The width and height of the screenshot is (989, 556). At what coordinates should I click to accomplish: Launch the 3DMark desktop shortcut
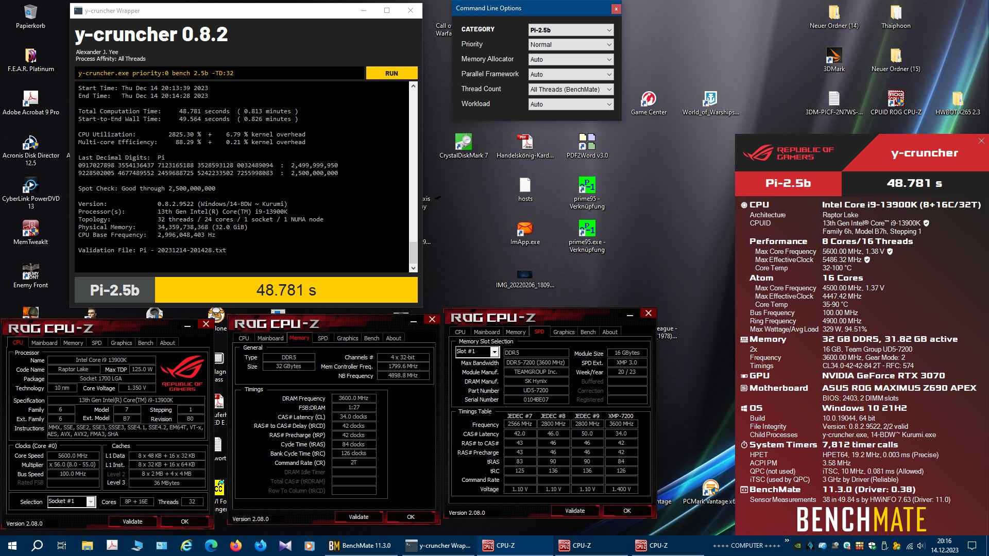pyautogui.click(x=834, y=60)
